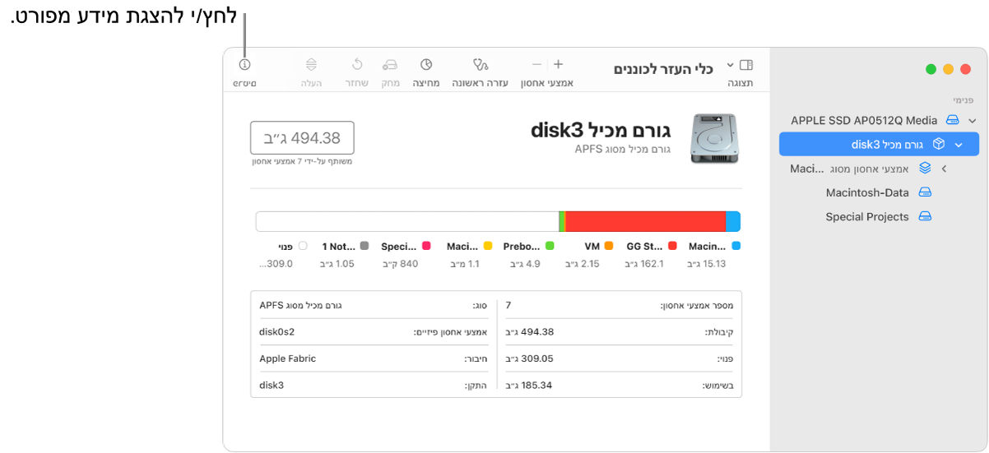The image size is (989, 453).
Task: Click the stacked volume group icon in sidebar
Action: pyautogui.click(x=925, y=169)
